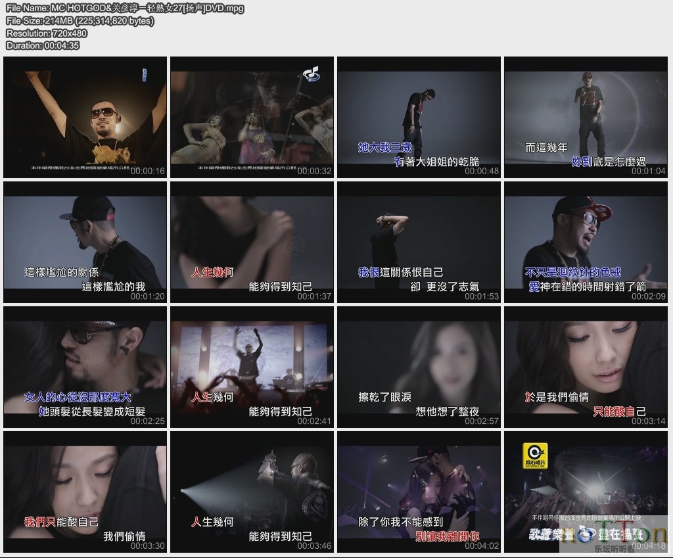Click the File Size 214MB text
This screenshot has height=558, width=673.
(x=80, y=20)
